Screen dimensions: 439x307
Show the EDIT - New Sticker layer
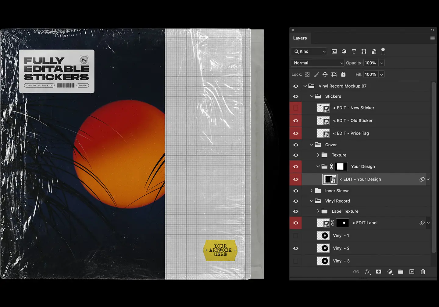click(x=296, y=108)
